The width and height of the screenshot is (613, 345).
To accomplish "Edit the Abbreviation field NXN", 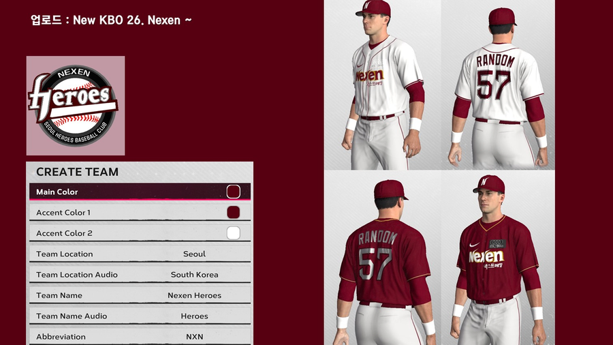I will (x=140, y=336).
